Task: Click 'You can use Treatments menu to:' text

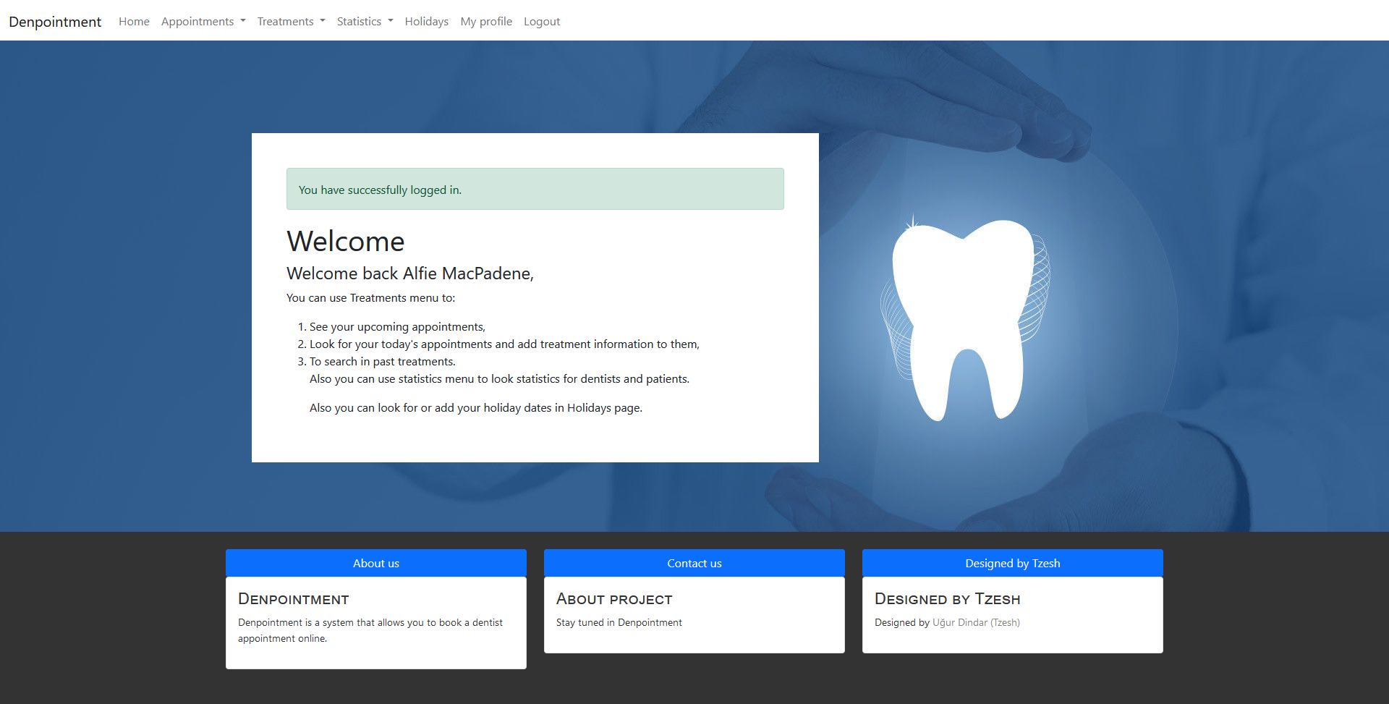Action: (371, 298)
